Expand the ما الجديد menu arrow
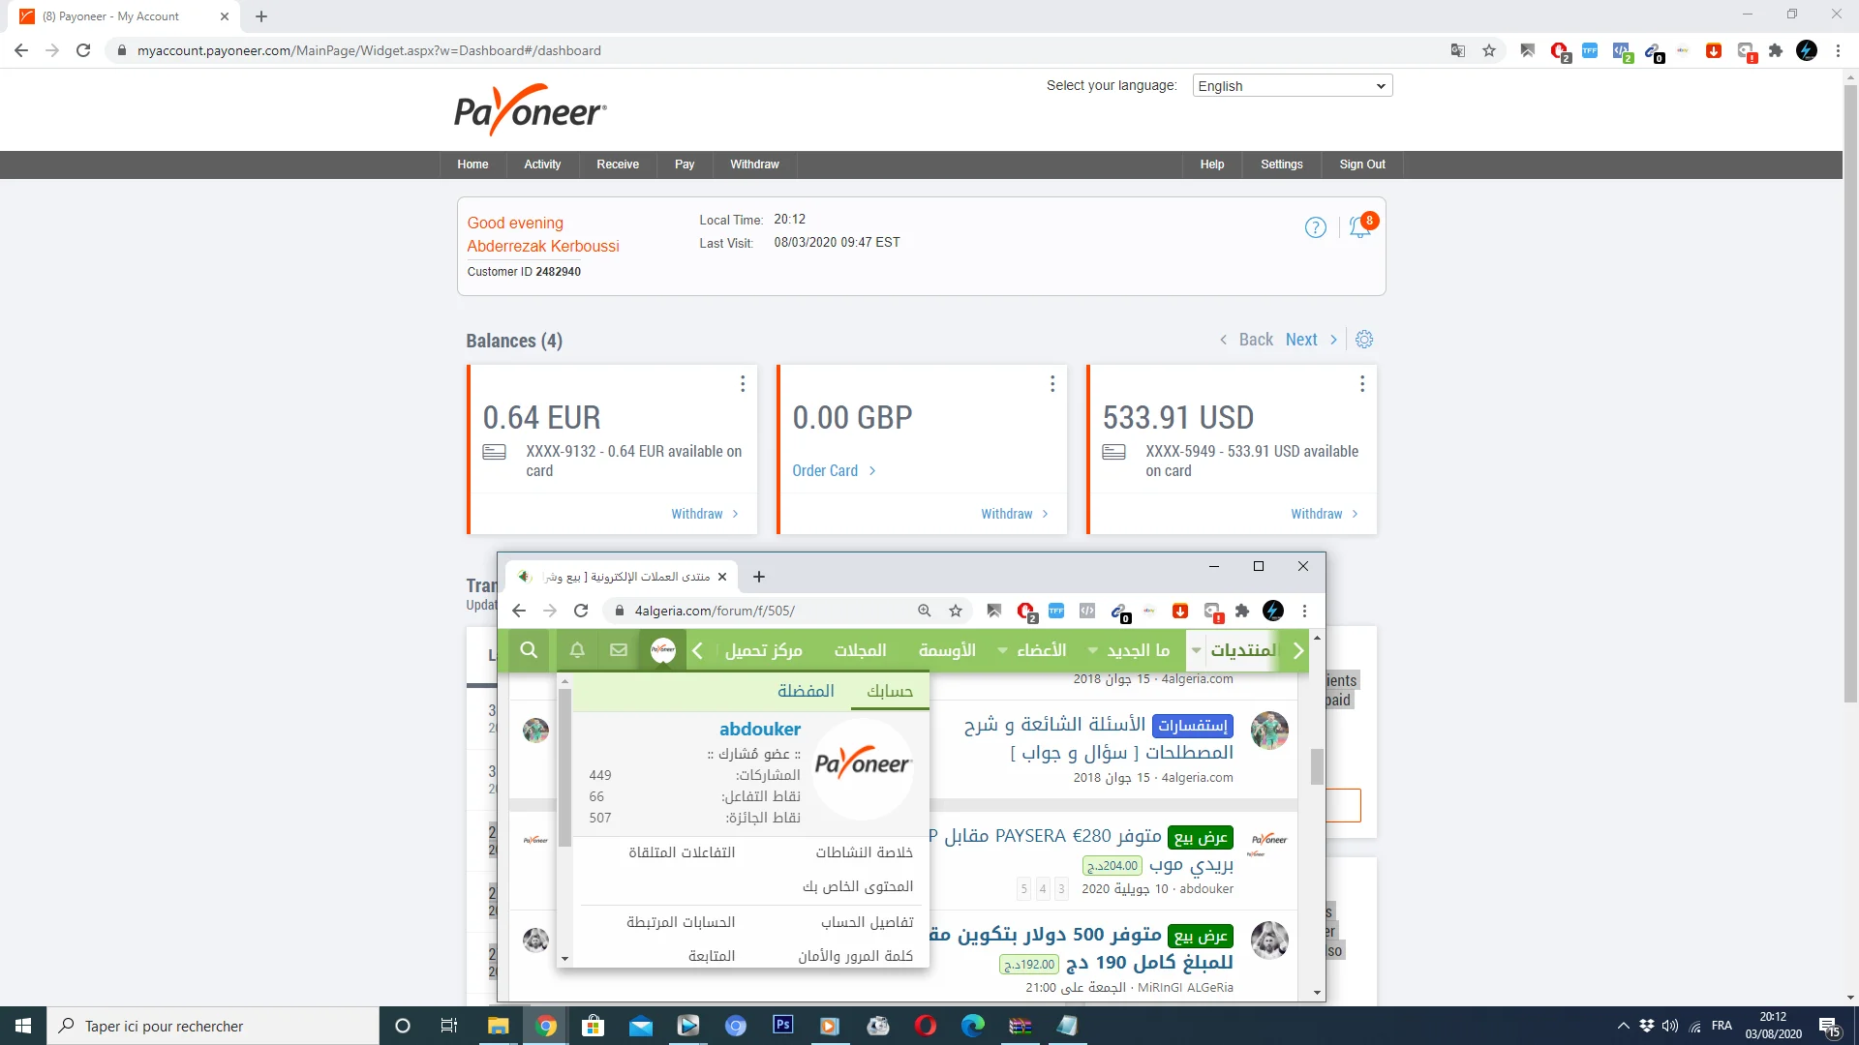The height and width of the screenshot is (1045, 1859). [1093, 650]
